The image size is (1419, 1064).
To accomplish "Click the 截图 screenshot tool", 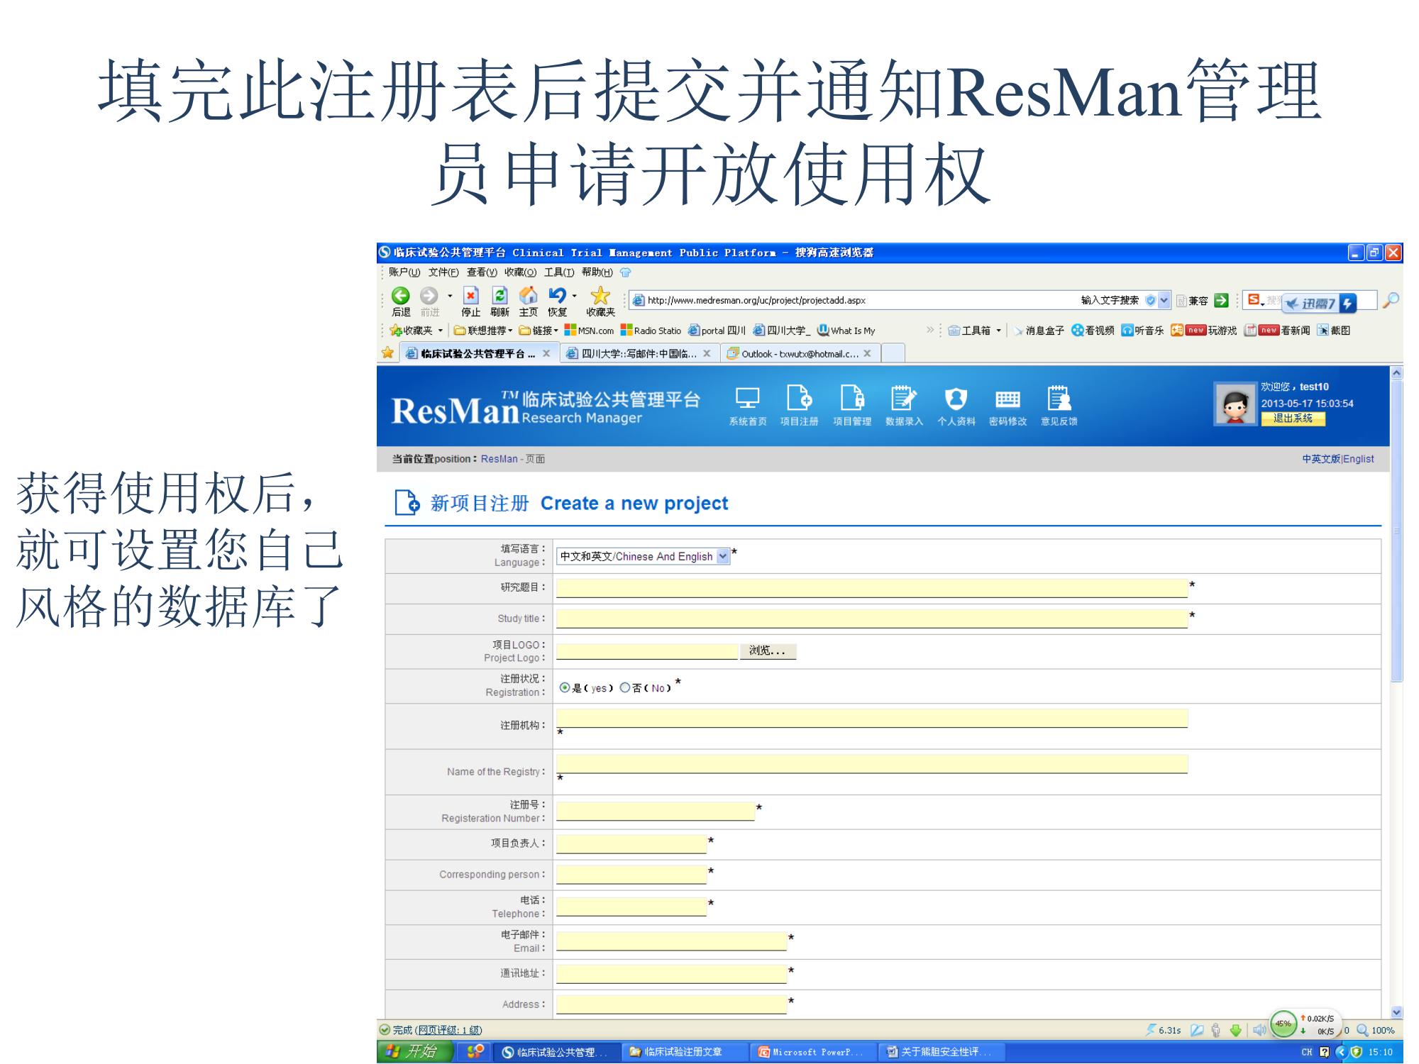I will (x=1334, y=331).
